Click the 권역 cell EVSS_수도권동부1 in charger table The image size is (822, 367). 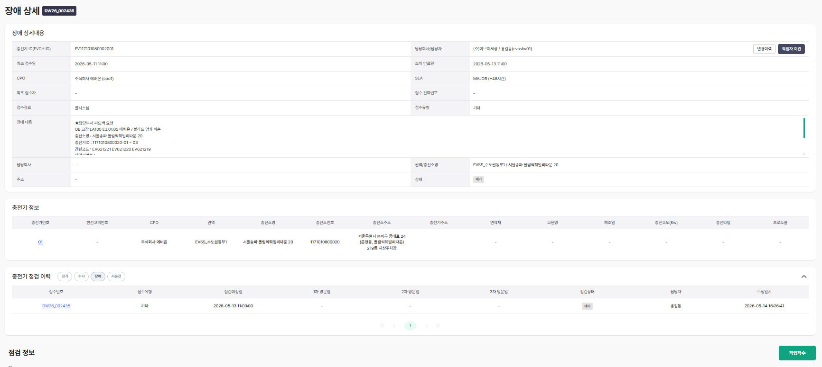(211, 242)
